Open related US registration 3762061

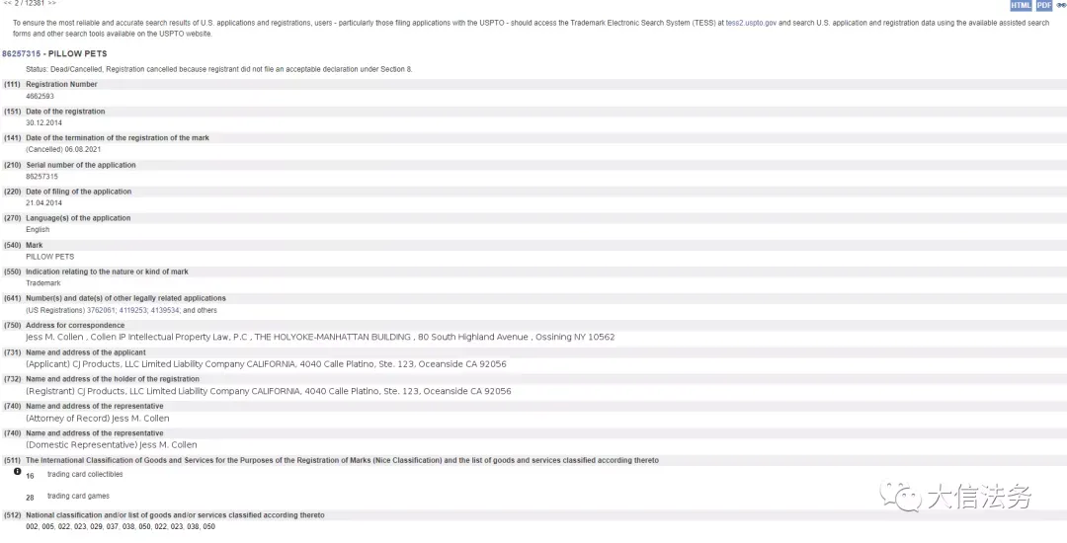[101, 311]
